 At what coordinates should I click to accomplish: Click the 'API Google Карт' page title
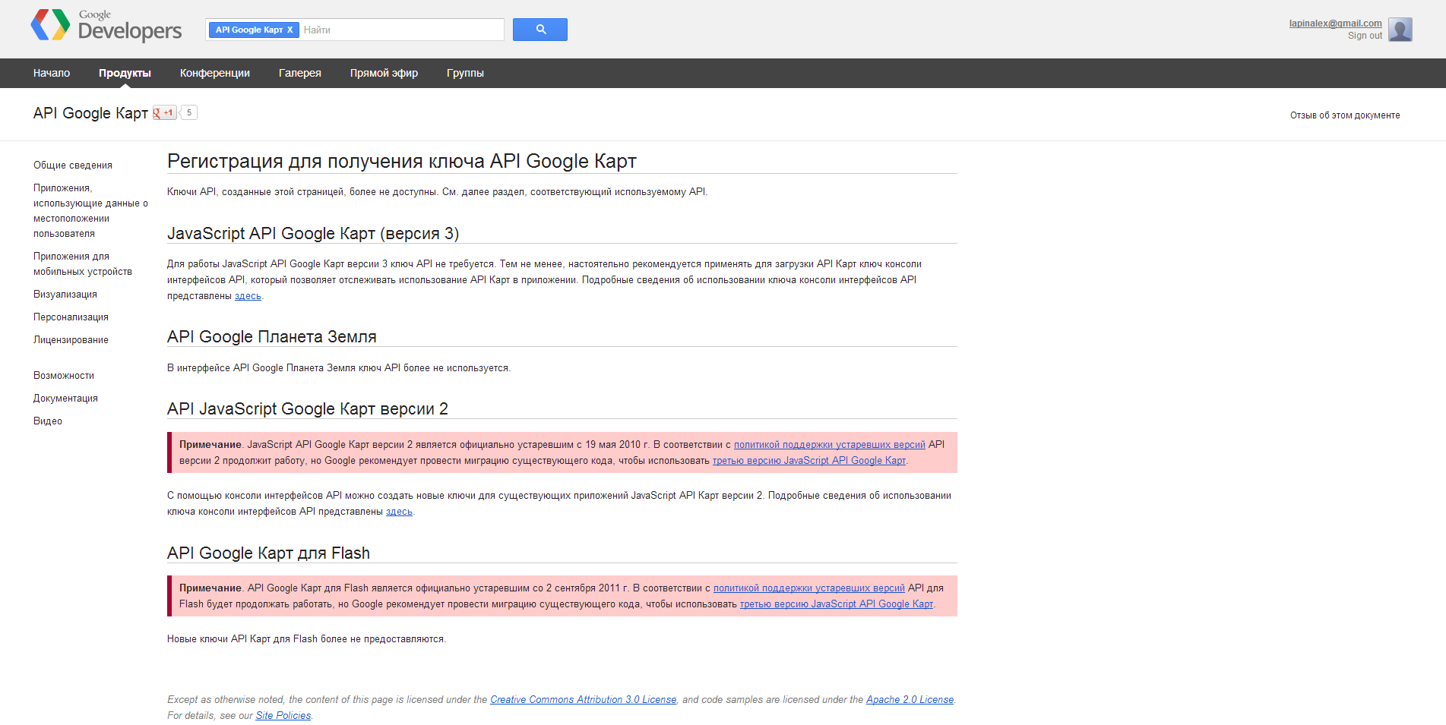[90, 113]
